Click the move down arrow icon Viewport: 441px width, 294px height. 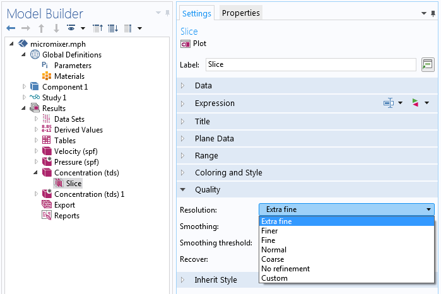click(x=56, y=28)
